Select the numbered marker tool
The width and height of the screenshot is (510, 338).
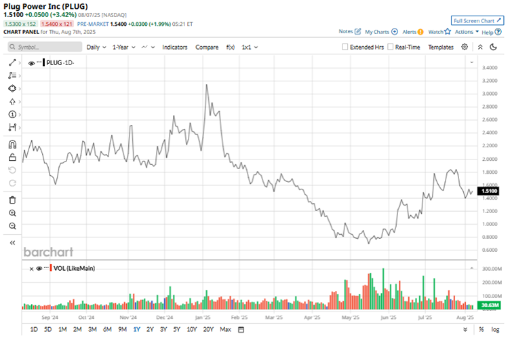pyautogui.click(x=12, y=114)
